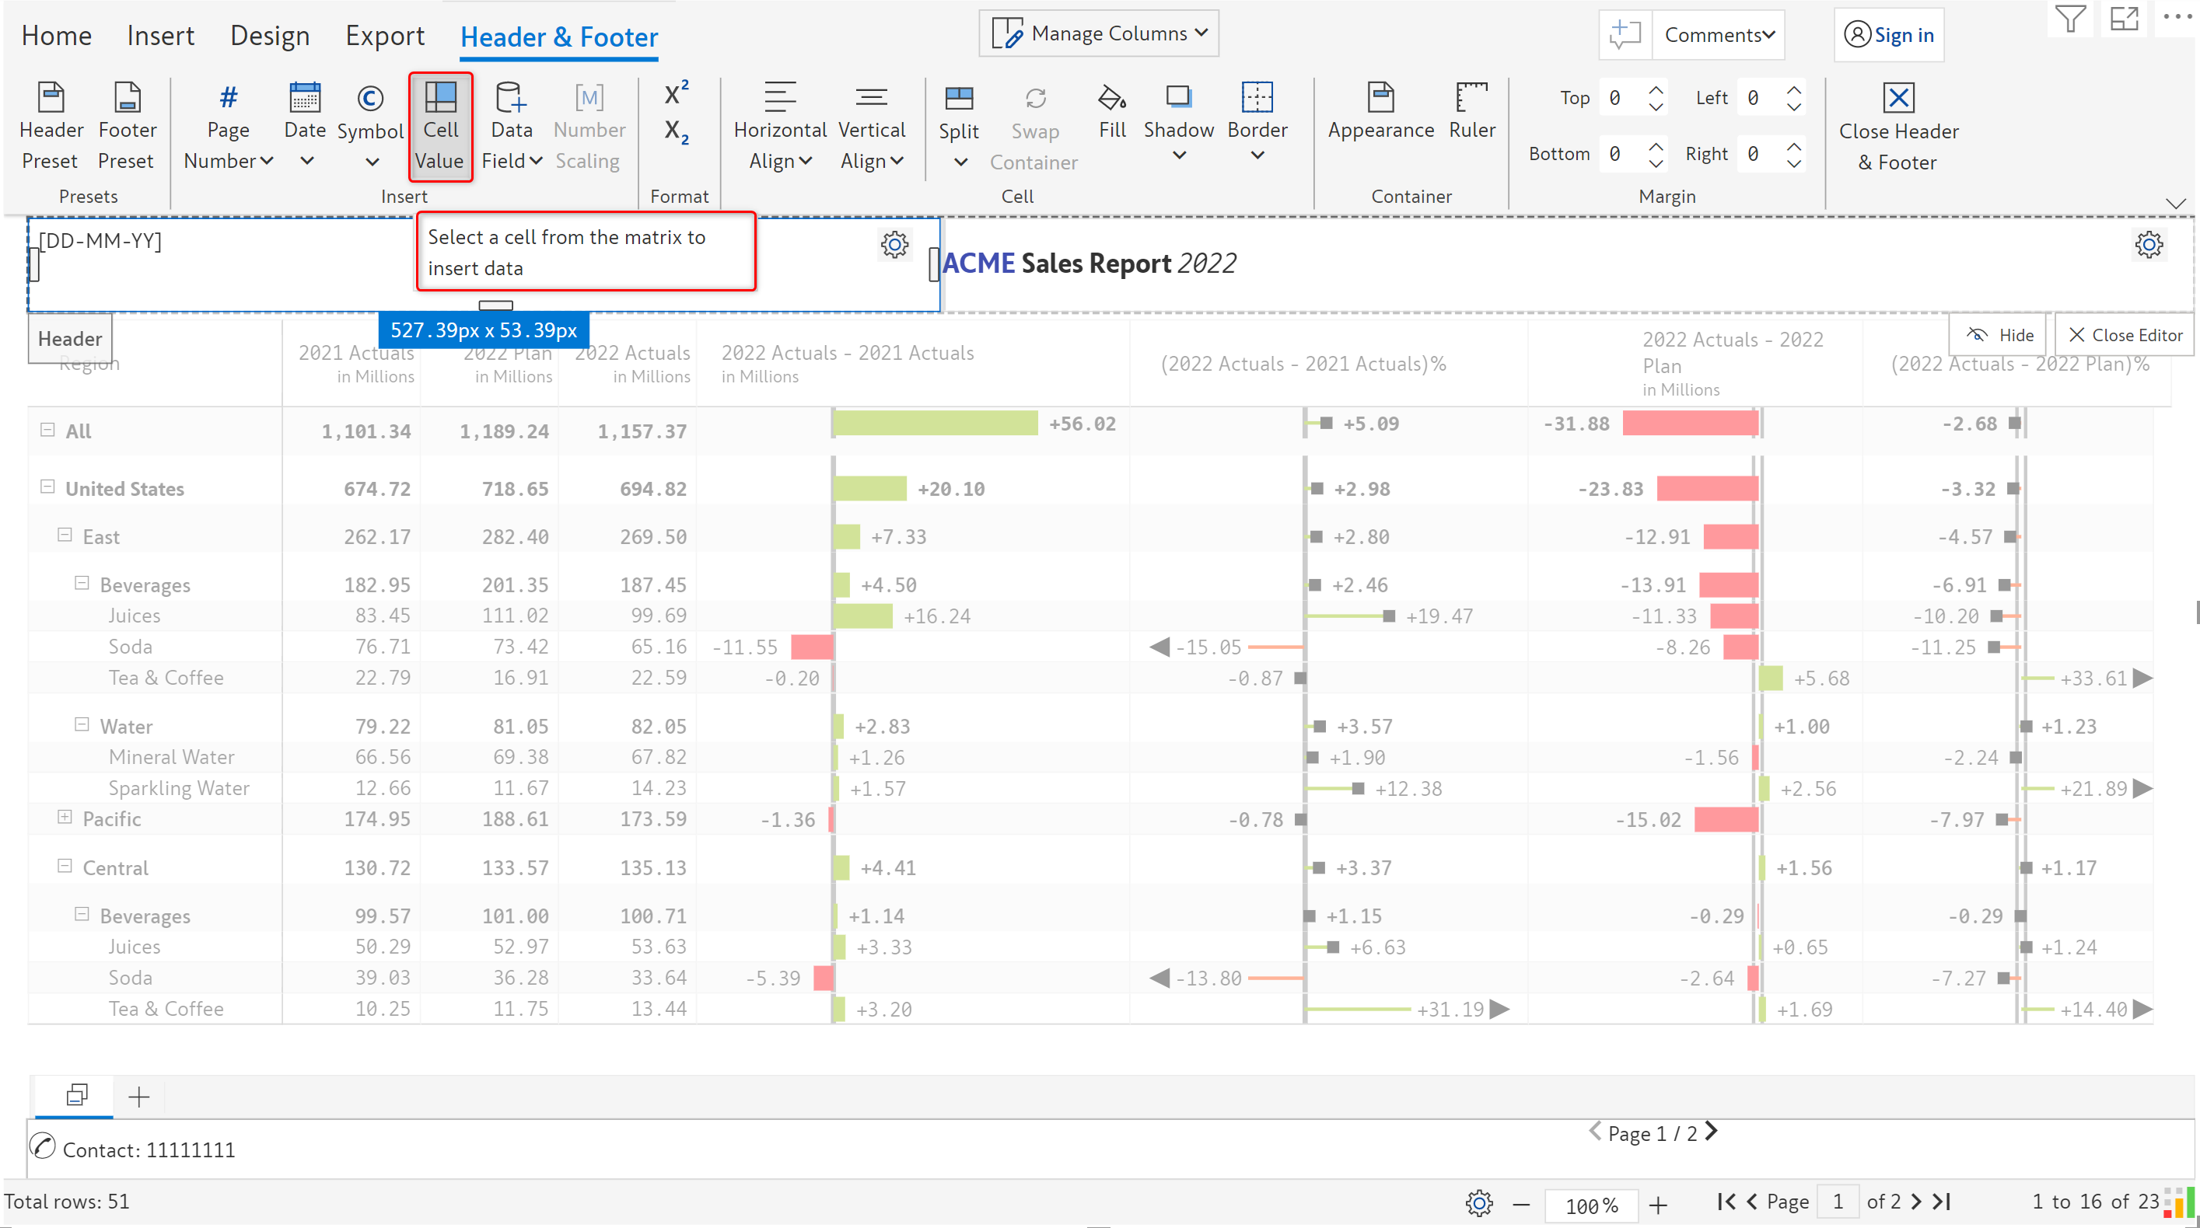Open the Ruler tool

click(1471, 98)
